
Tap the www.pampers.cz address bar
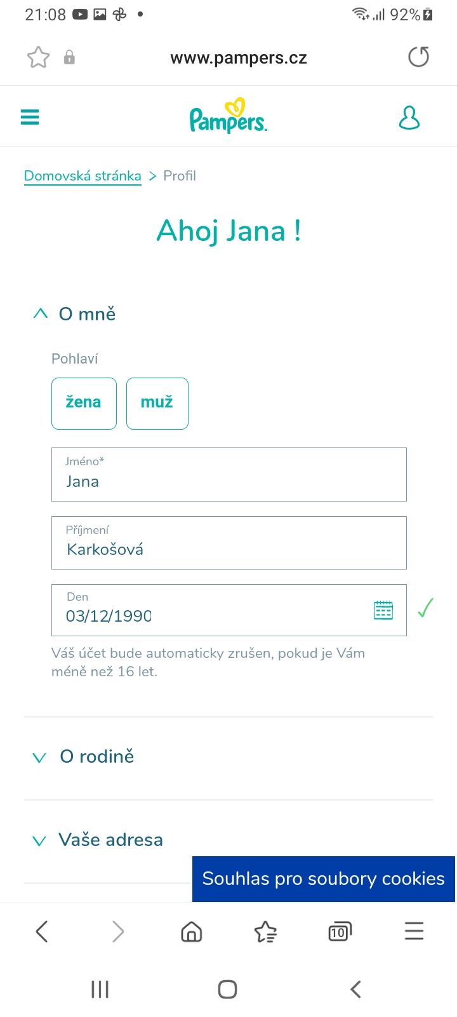[239, 58]
